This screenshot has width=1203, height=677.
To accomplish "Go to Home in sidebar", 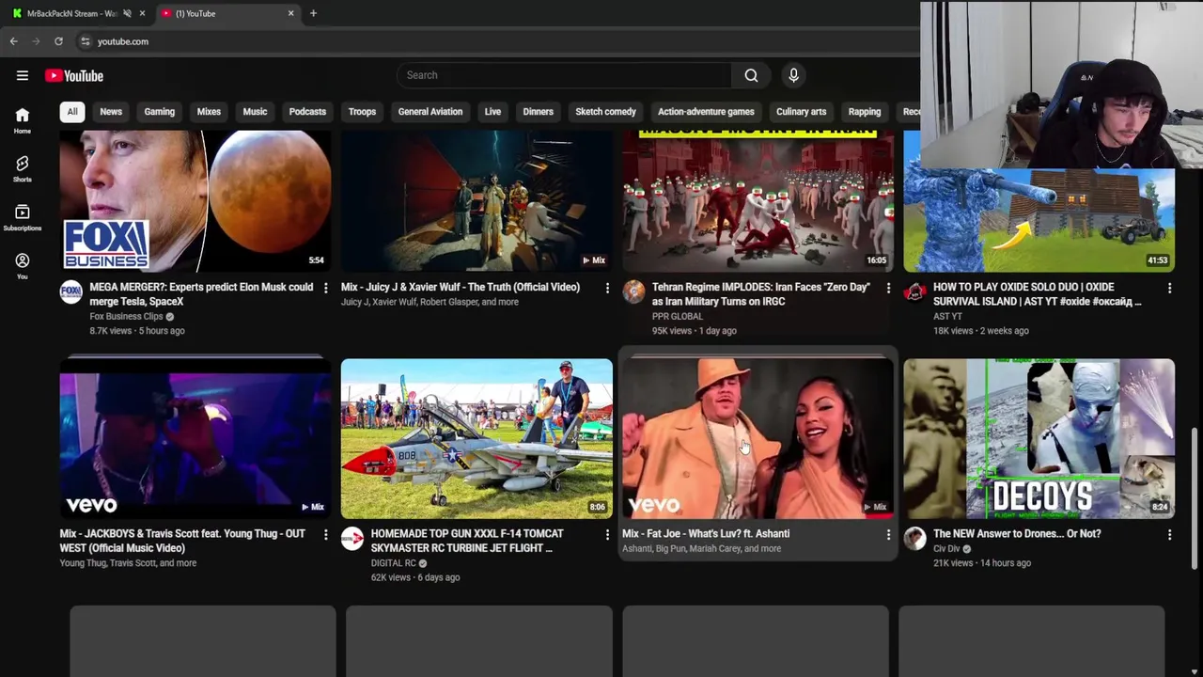I will pos(23,119).
